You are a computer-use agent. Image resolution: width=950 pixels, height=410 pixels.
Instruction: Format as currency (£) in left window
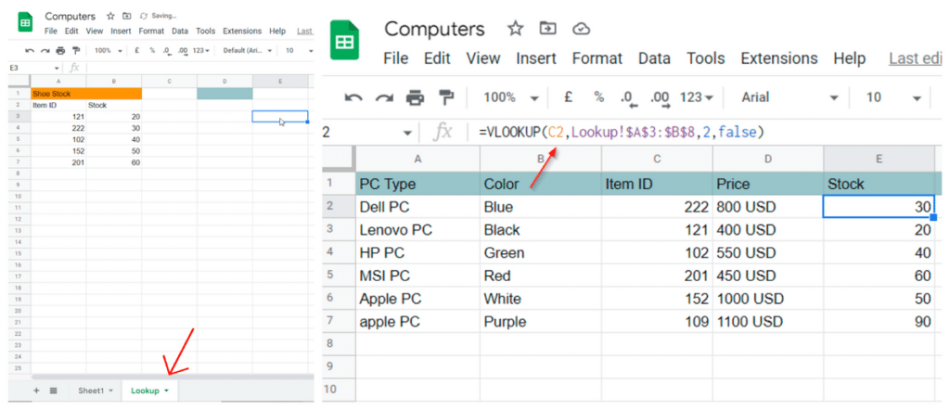pos(137,51)
